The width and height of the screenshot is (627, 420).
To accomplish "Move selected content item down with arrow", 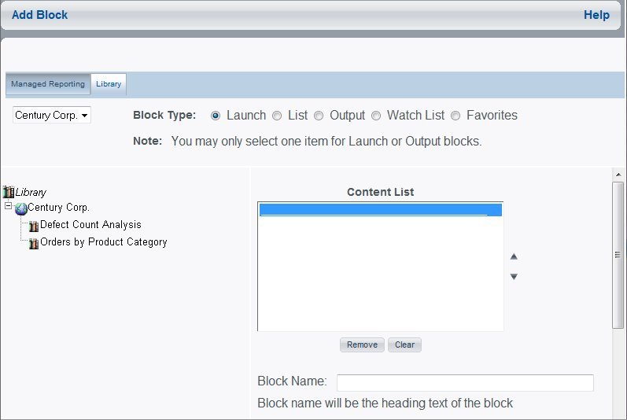I will click(x=514, y=277).
